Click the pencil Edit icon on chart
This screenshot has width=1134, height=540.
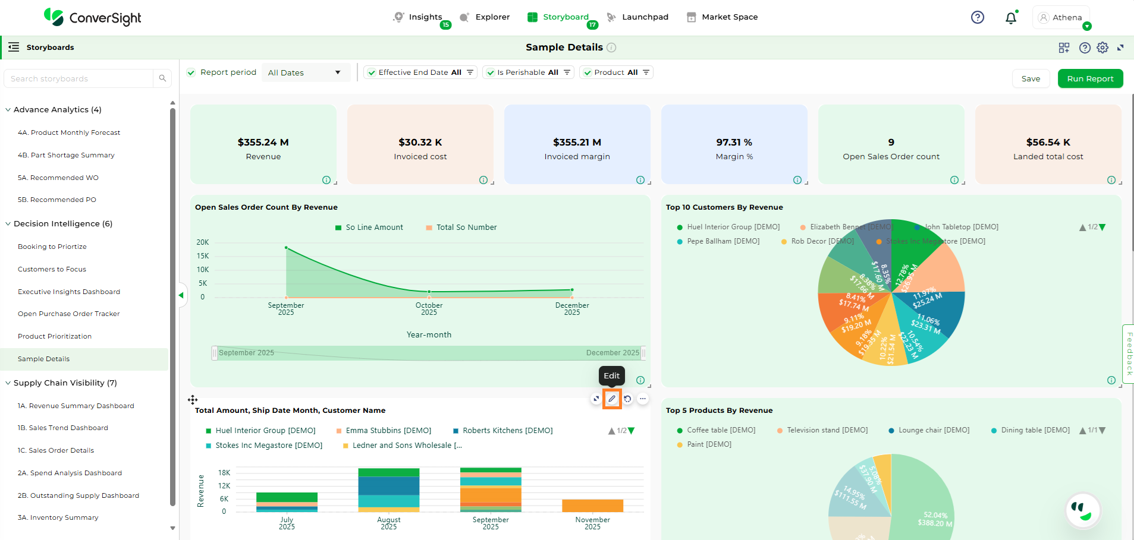(612, 399)
